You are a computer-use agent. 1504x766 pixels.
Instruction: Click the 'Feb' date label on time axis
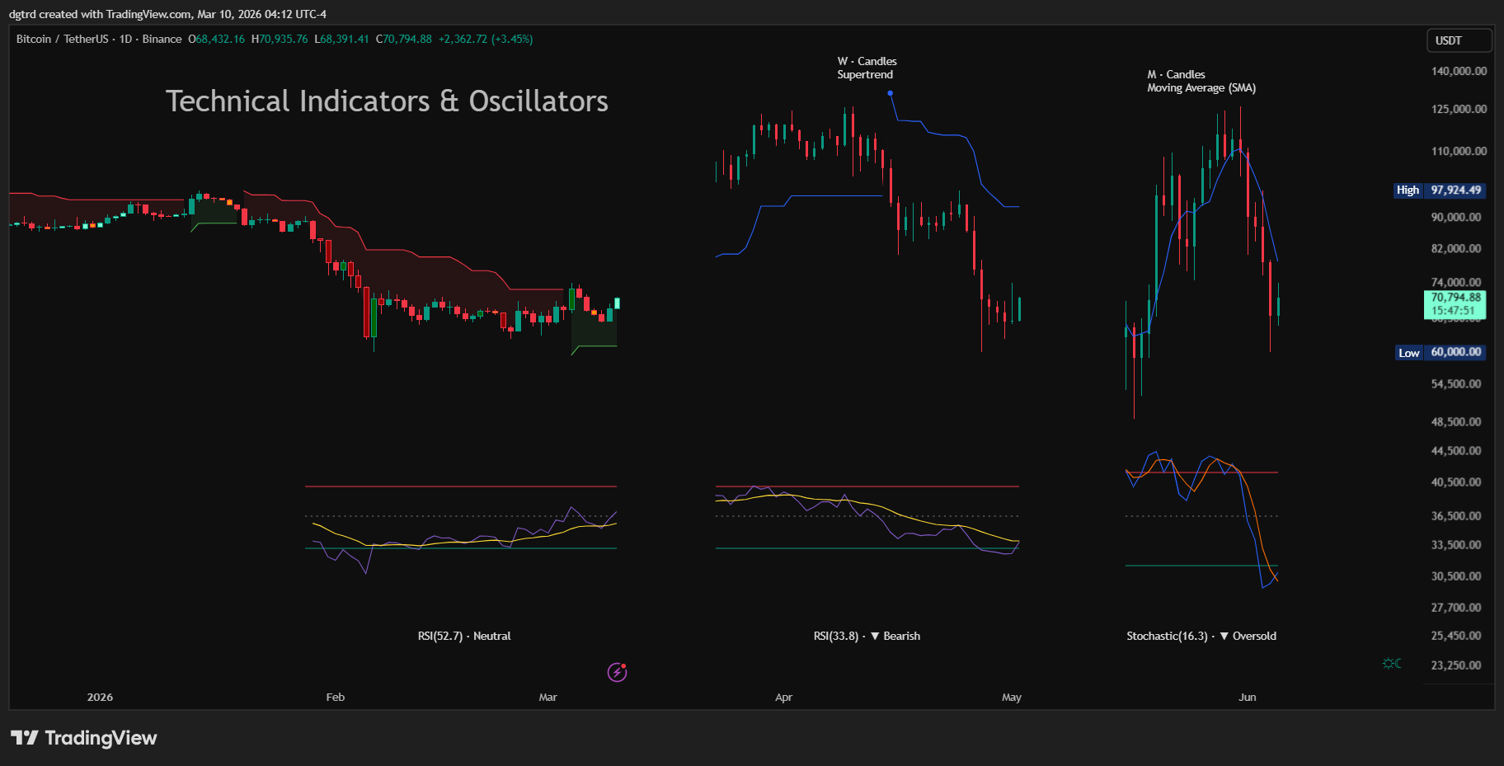click(x=336, y=697)
